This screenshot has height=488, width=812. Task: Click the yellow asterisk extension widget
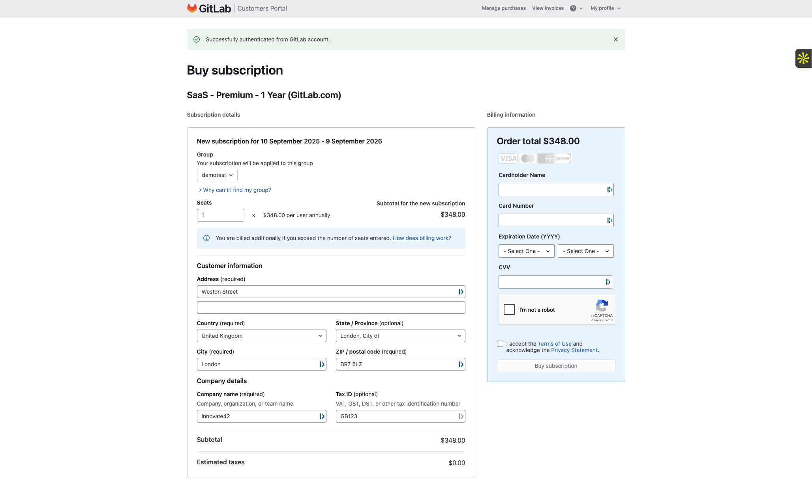point(803,58)
